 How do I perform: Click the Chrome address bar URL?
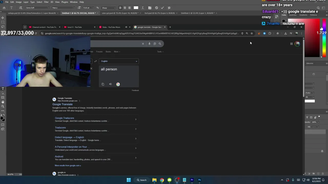142,33
